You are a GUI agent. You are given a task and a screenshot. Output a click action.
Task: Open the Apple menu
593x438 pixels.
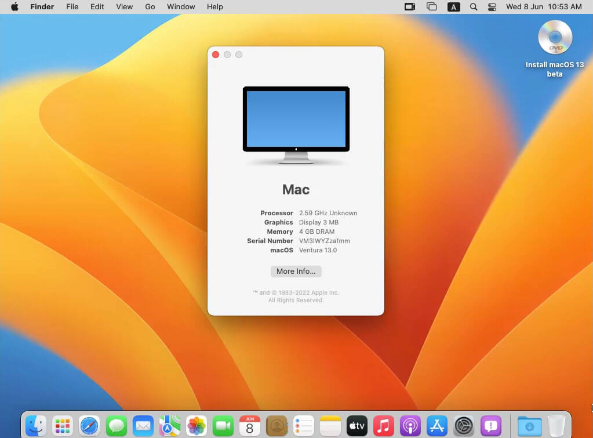(x=14, y=7)
